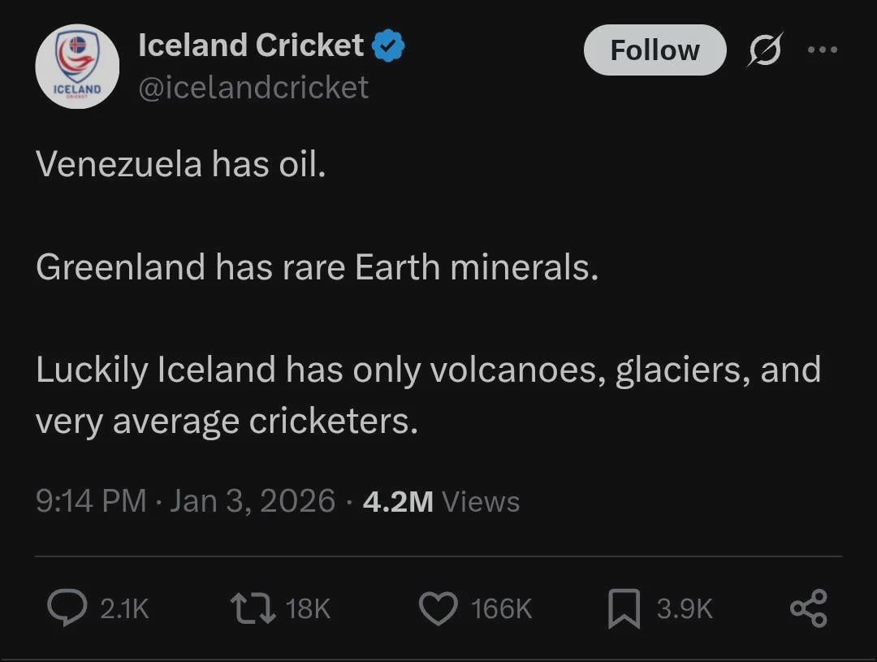Open the @icelandcricket handle link
Image resolution: width=877 pixels, height=662 pixels.
pos(253,87)
